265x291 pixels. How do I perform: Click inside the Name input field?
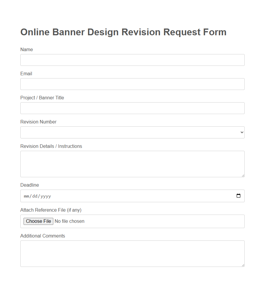(132, 60)
